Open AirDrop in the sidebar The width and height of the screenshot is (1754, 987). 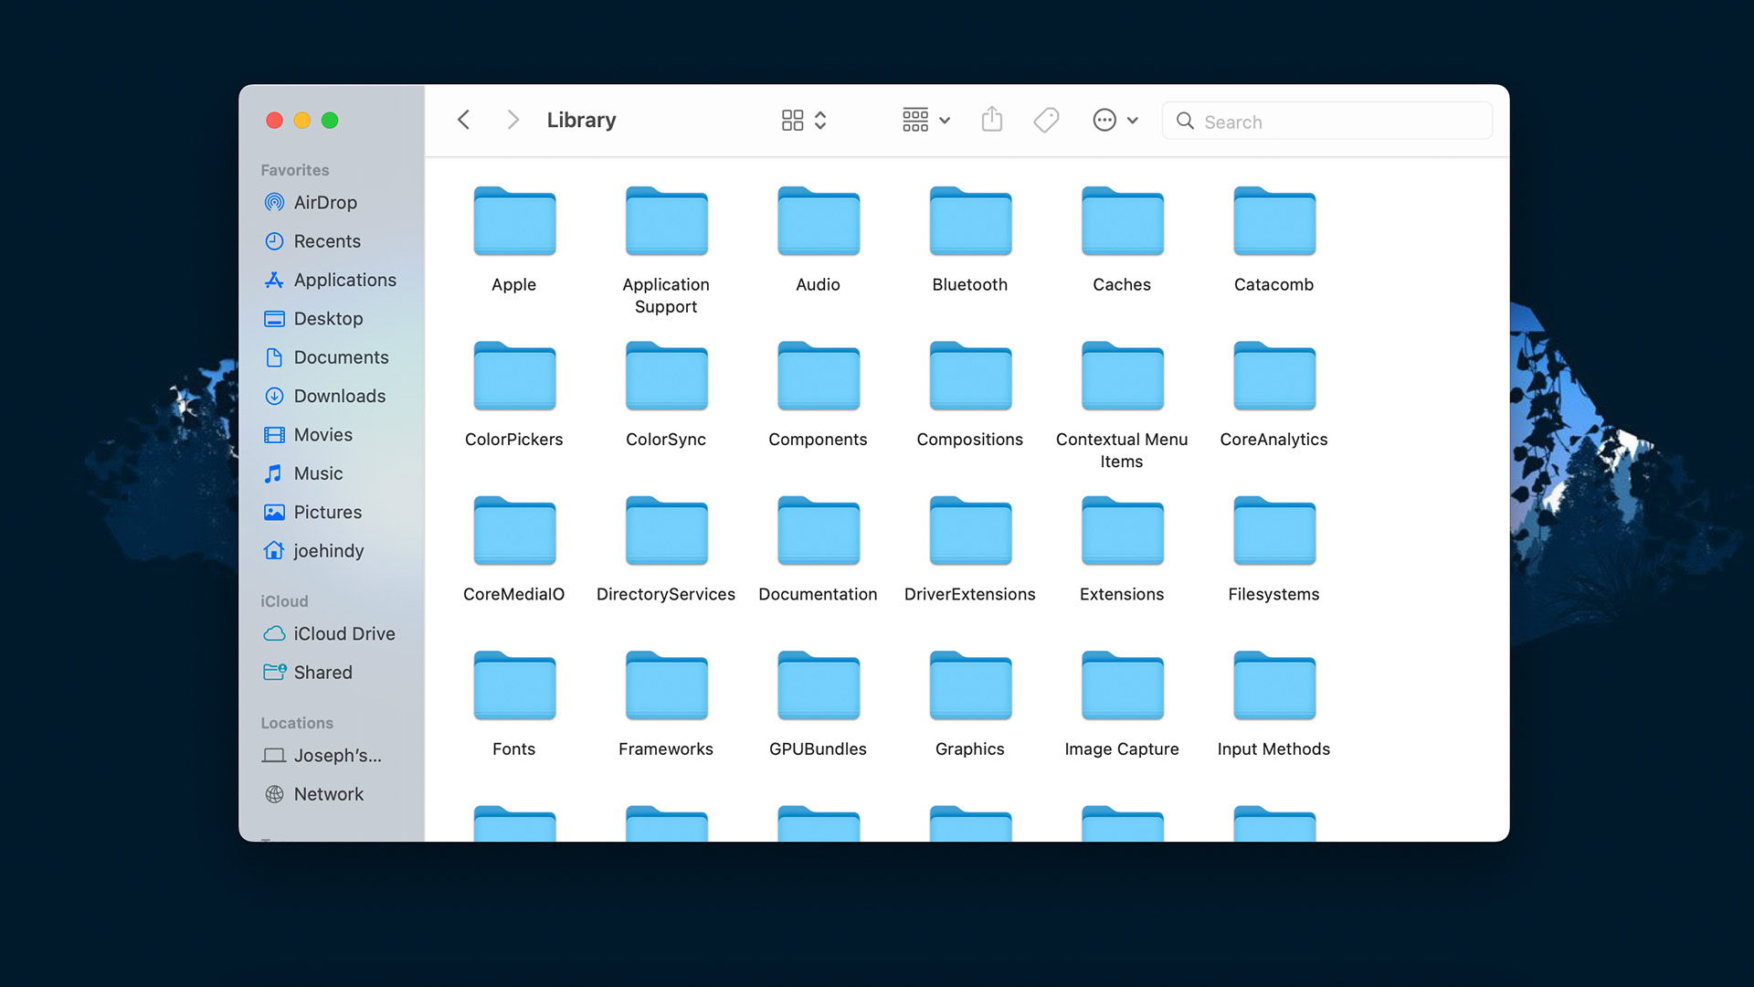coord(324,203)
